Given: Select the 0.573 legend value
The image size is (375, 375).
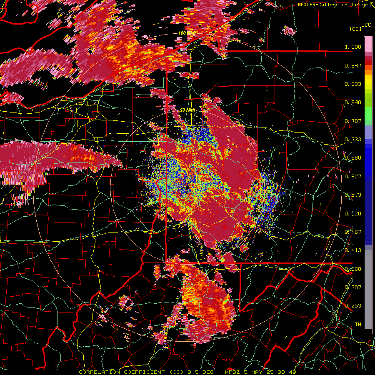Looking at the screenshot, I should coord(353,195).
